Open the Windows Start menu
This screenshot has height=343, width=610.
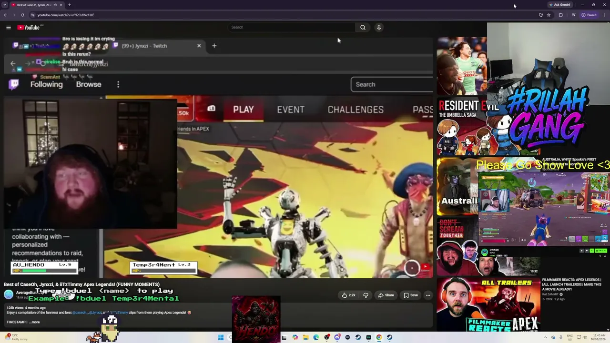click(221, 338)
